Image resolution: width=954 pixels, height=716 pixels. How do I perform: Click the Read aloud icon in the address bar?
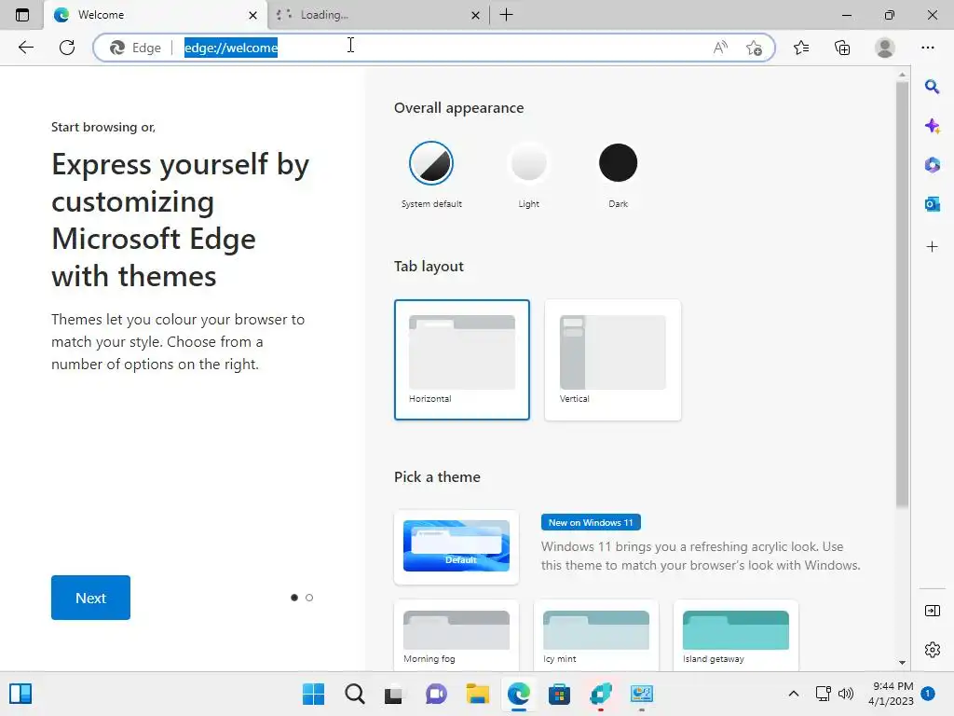coord(720,48)
